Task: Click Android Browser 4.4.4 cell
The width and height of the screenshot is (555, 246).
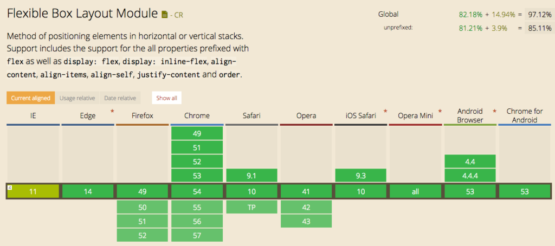Action: tap(470, 175)
